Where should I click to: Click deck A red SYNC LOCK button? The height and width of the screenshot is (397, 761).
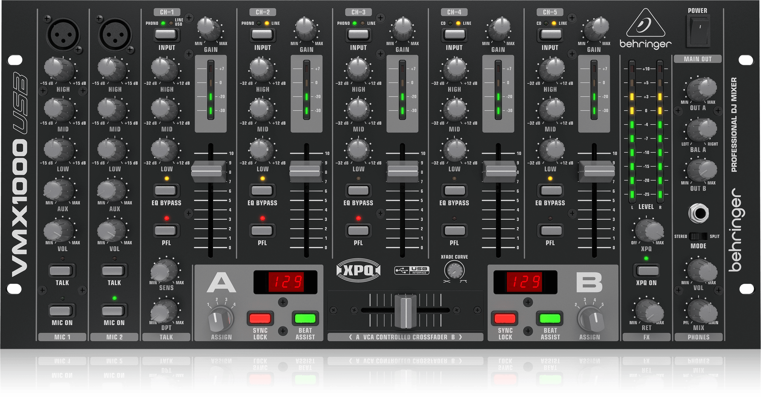[260, 318]
